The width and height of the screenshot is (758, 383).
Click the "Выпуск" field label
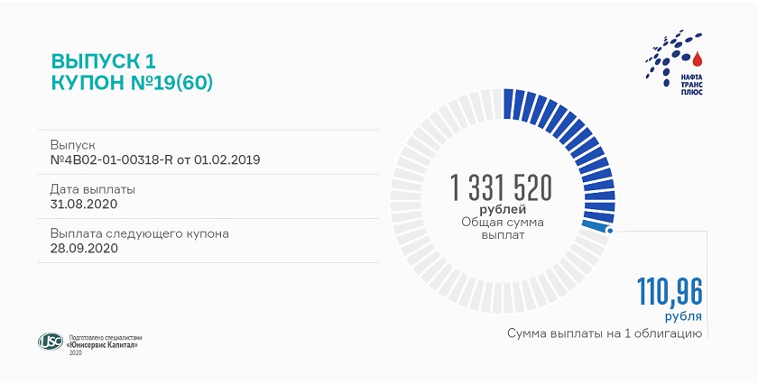tap(72, 145)
